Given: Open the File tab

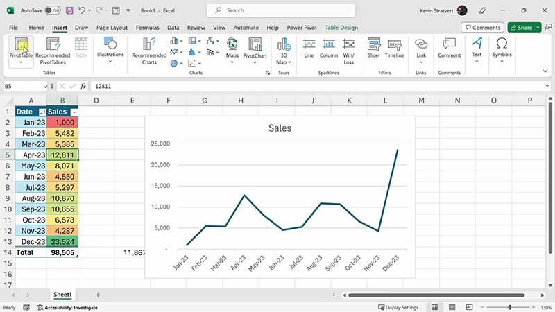Looking at the screenshot, I should tap(13, 28).
